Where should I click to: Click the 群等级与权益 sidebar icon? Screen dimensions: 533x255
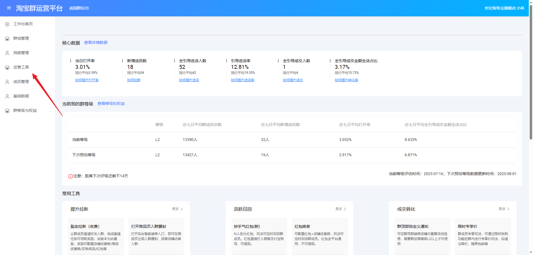7,111
